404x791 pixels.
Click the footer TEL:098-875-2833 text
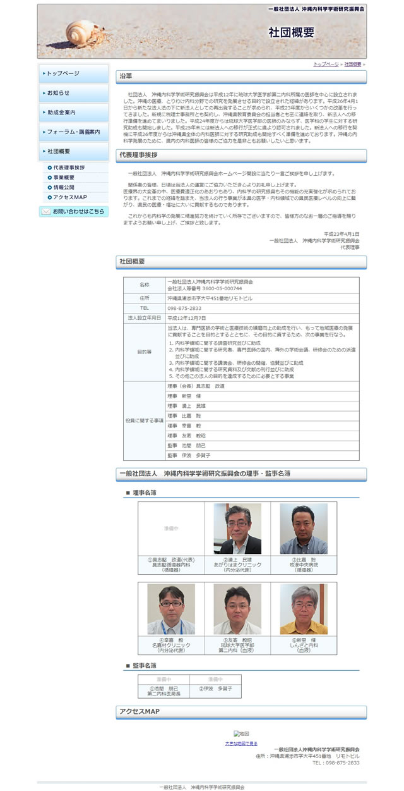tap(336, 763)
